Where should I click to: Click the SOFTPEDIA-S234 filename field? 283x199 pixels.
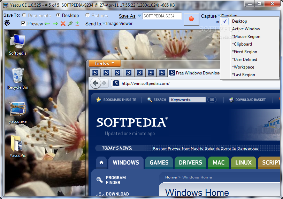tap(162, 16)
